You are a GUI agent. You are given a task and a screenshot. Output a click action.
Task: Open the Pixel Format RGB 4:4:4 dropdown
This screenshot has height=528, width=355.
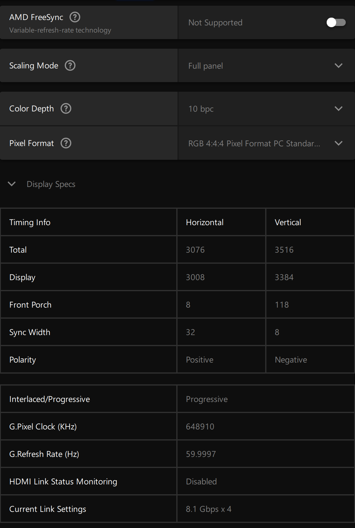pos(266,143)
